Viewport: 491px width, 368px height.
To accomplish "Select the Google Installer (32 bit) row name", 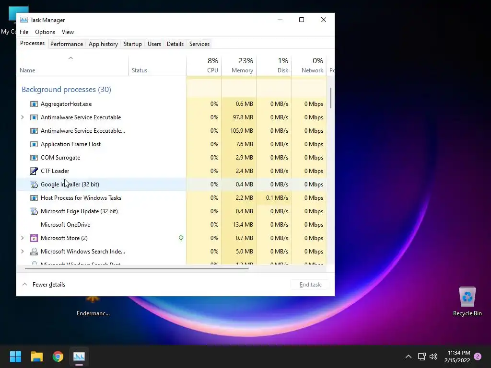I will pos(70,184).
